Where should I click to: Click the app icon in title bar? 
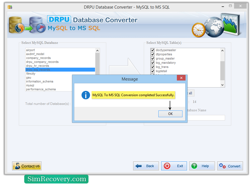point(10,7)
